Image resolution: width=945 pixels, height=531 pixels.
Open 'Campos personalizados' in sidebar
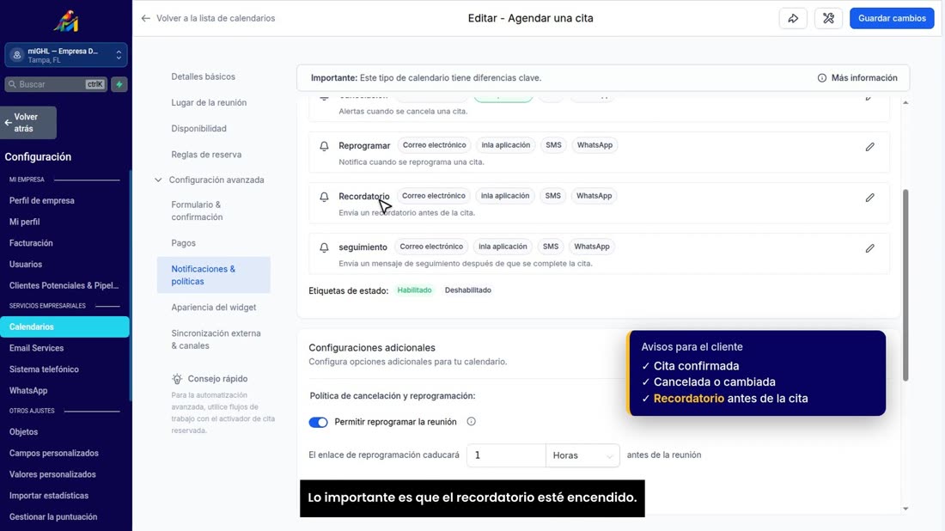point(53,454)
